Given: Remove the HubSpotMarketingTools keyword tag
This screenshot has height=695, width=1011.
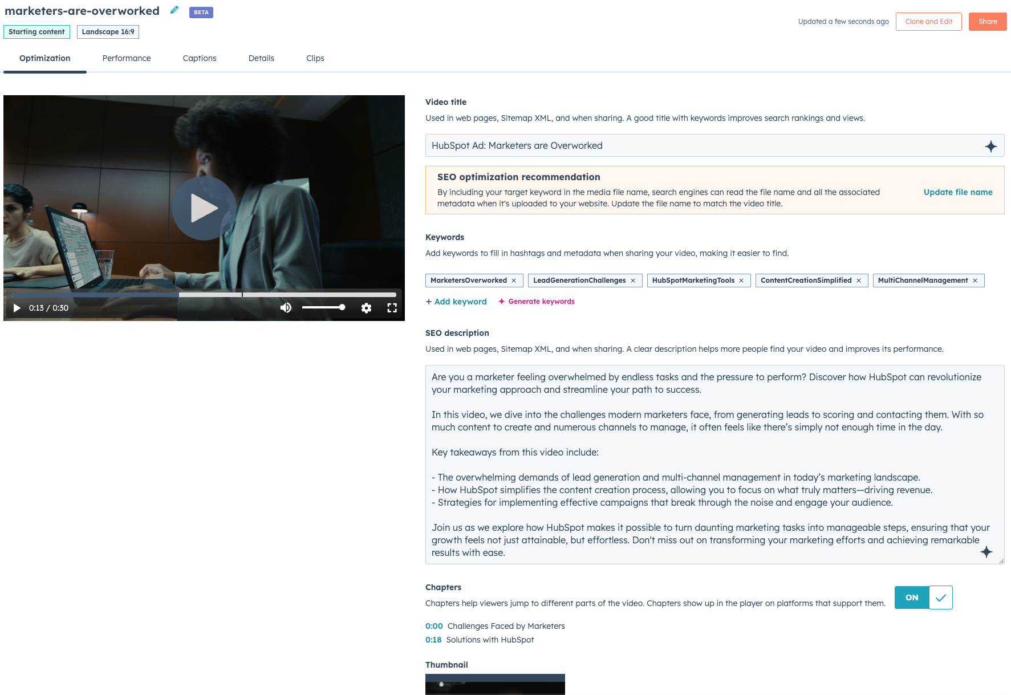Looking at the screenshot, I should tap(741, 280).
